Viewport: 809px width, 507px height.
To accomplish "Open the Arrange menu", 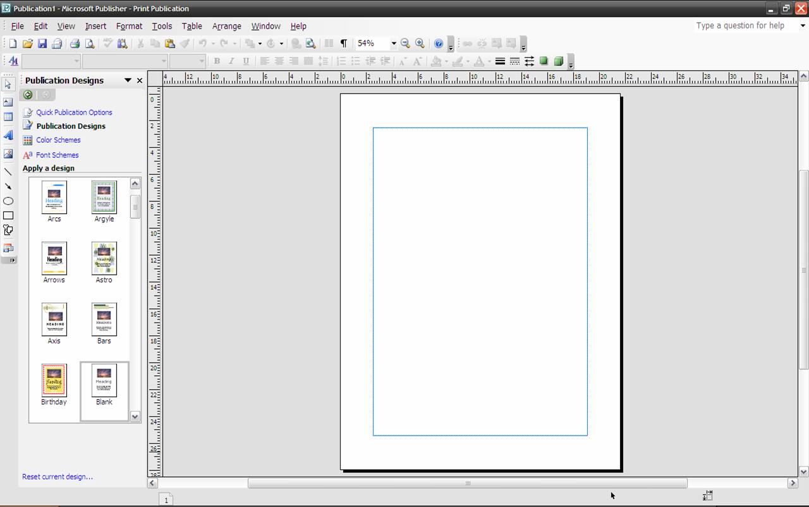I will 226,26.
